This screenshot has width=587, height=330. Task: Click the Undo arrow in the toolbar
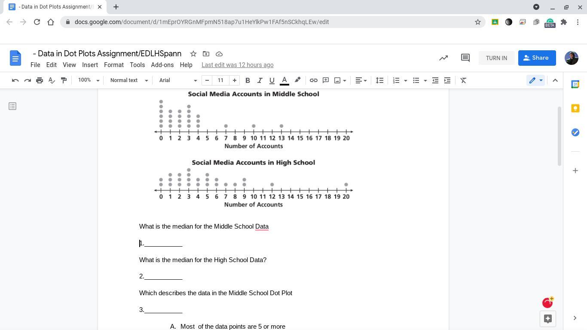15,80
